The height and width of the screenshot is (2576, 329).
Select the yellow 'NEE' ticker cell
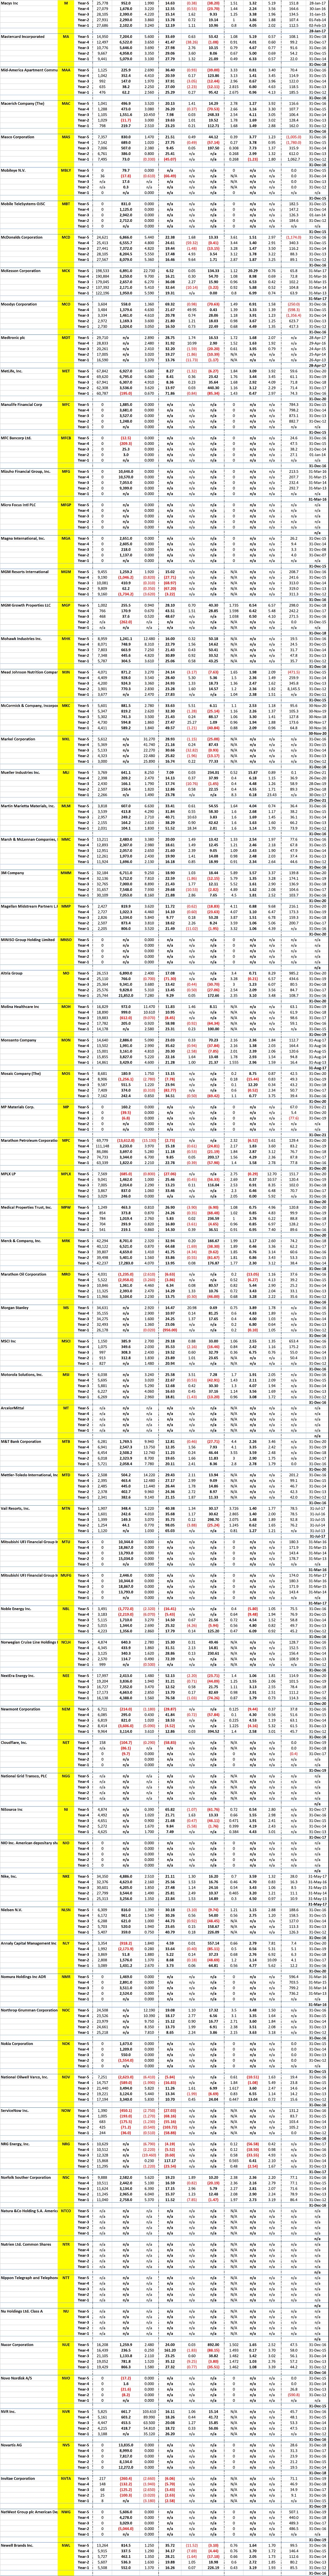[66, 1676]
